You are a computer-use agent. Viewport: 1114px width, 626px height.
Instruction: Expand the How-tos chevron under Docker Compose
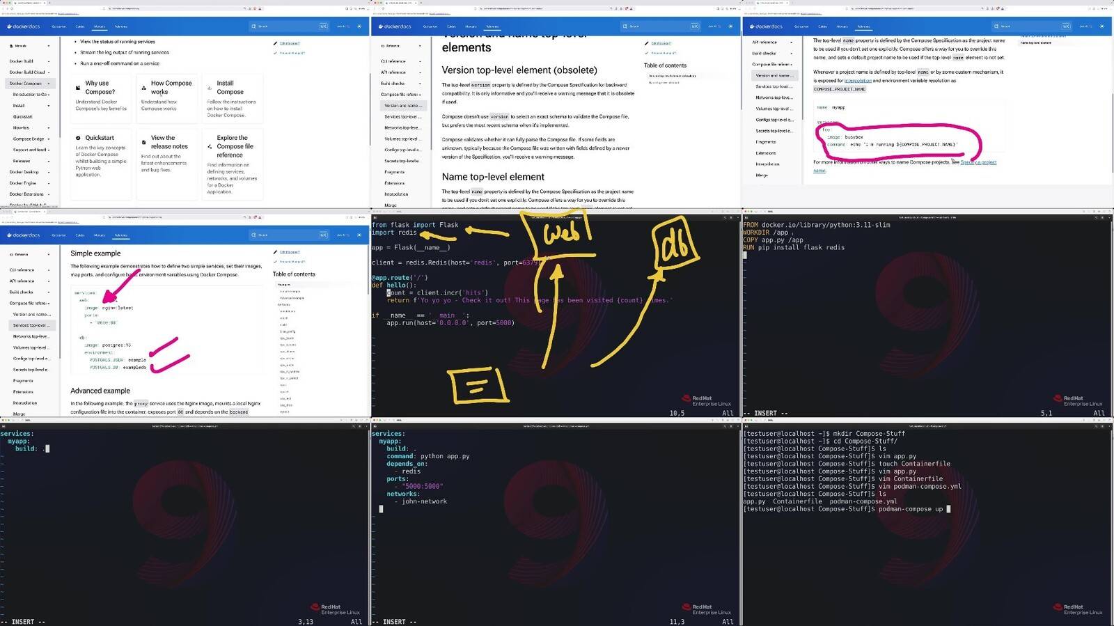(x=49, y=128)
